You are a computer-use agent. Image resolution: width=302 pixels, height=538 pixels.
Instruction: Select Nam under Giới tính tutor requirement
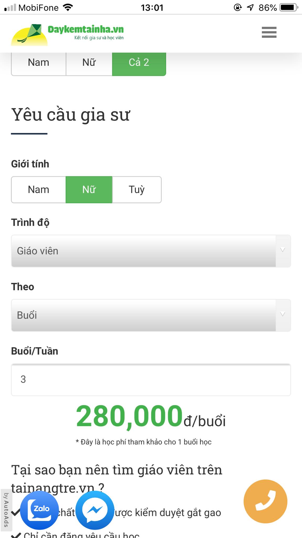pos(39,190)
